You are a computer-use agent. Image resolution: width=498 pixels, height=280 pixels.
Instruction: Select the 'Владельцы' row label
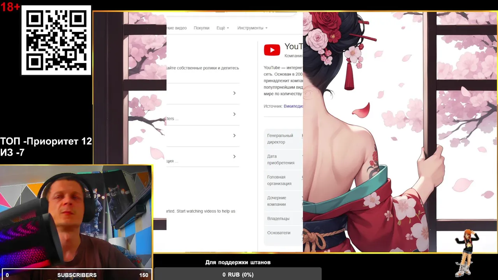point(278,219)
